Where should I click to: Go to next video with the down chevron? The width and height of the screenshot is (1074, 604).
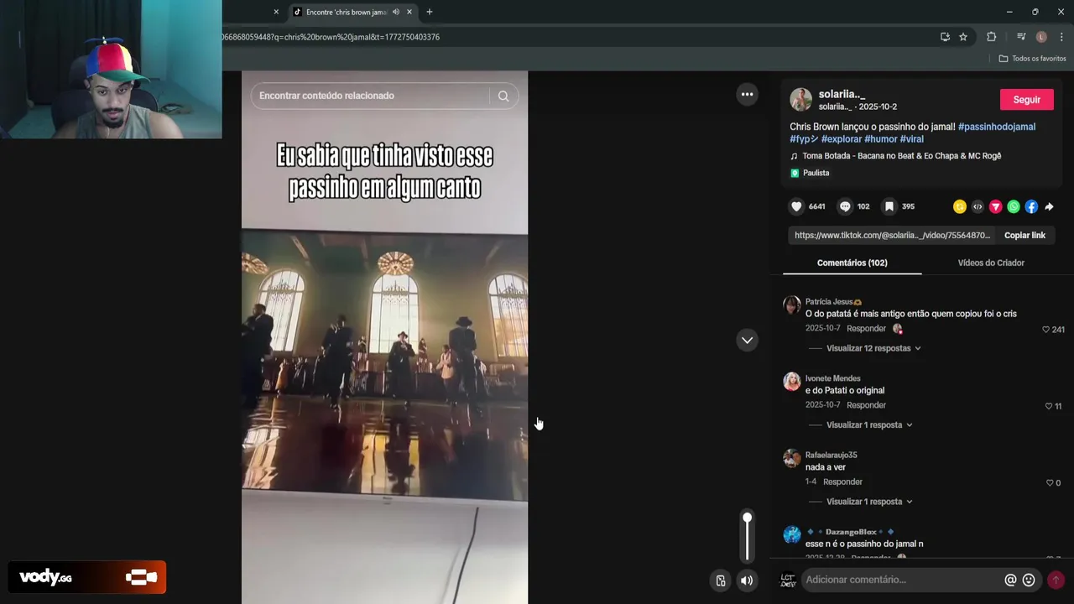pyautogui.click(x=747, y=340)
